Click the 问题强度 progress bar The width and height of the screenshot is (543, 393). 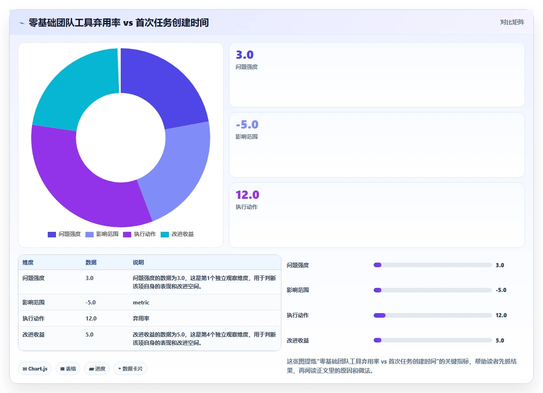(432, 265)
